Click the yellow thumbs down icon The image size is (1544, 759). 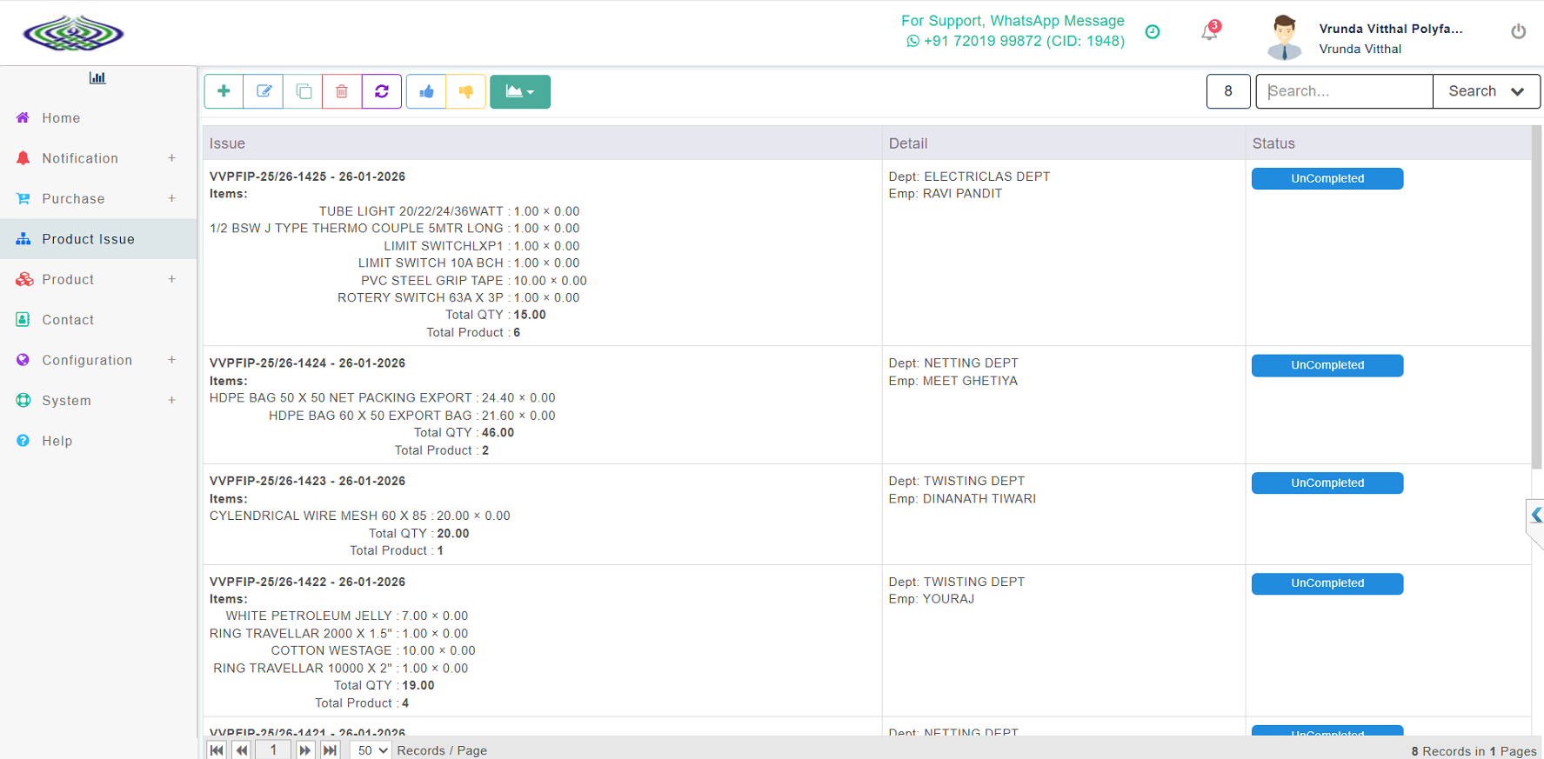[466, 91]
